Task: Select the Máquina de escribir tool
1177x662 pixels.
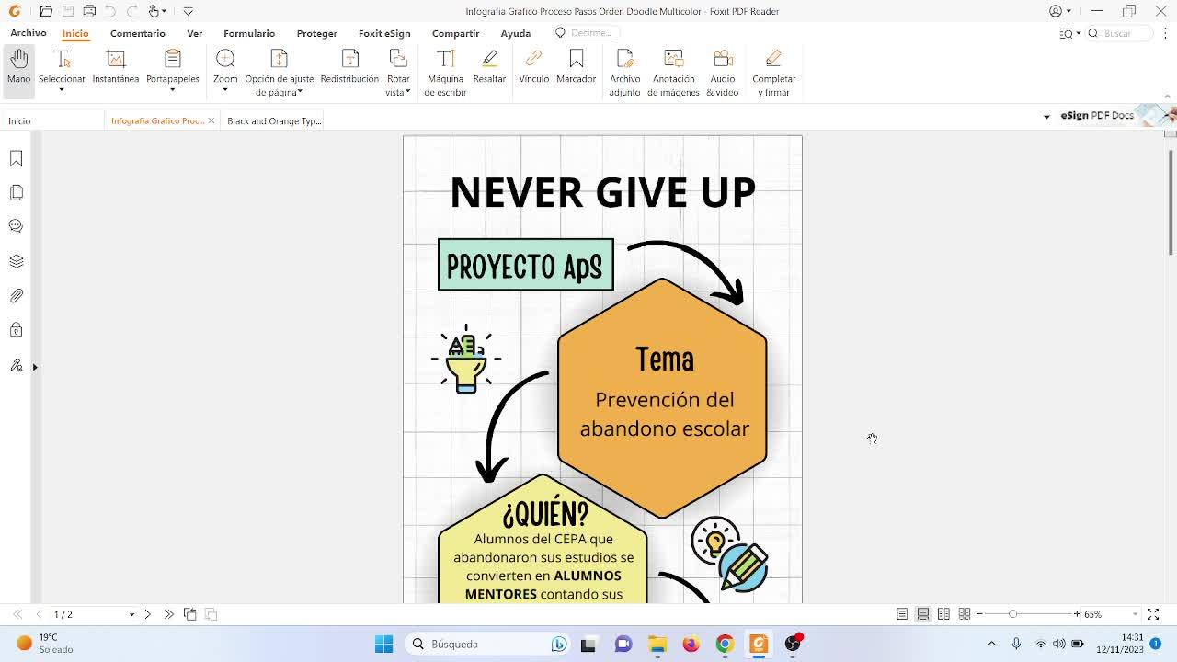Action: (x=445, y=72)
